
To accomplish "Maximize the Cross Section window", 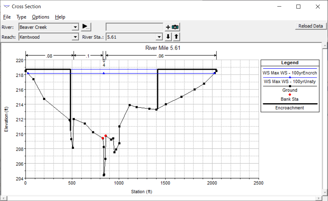I will pos(298,7).
